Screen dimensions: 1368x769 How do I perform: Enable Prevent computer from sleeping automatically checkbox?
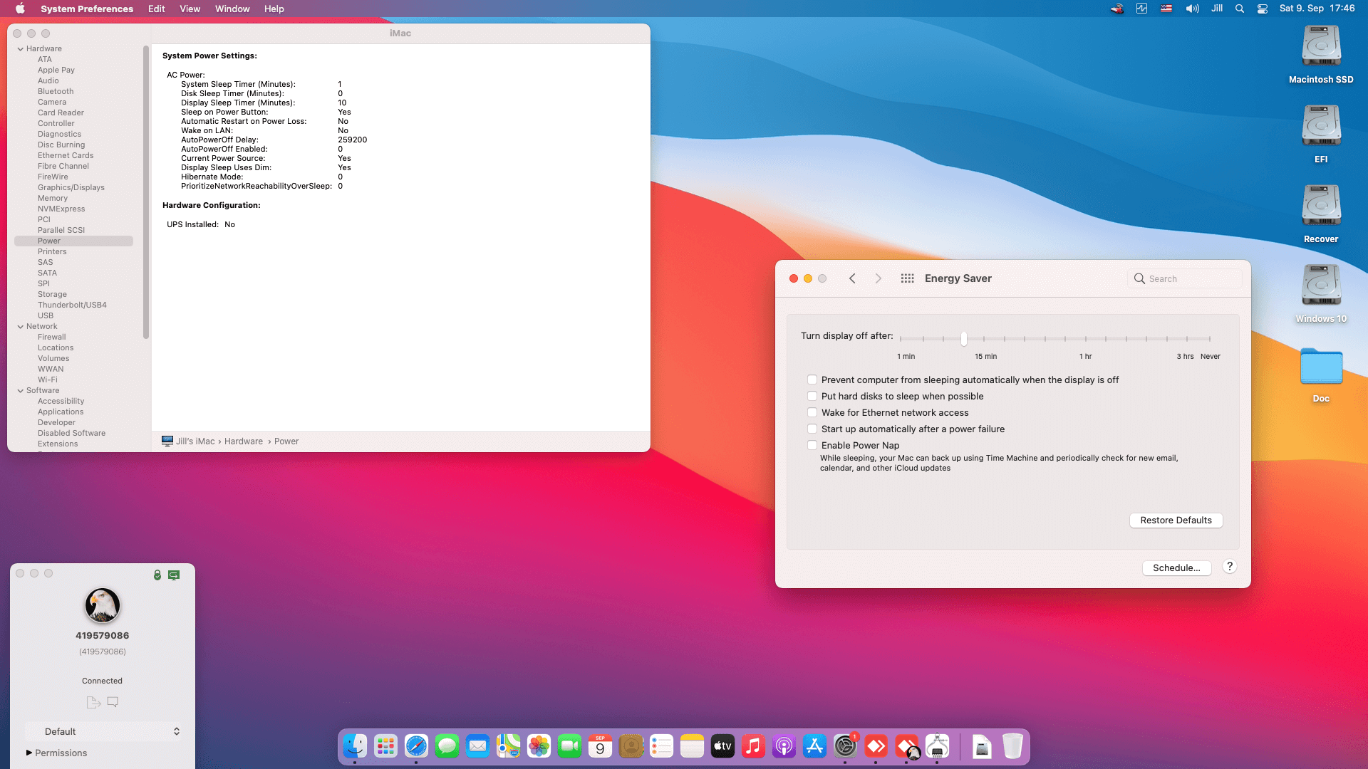tap(812, 380)
